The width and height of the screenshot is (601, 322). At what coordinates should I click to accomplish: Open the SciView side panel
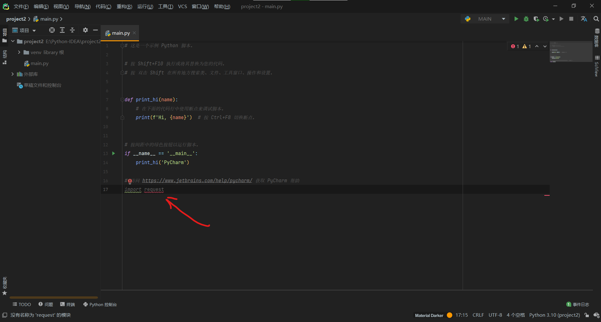pyautogui.click(x=597, y=66)
